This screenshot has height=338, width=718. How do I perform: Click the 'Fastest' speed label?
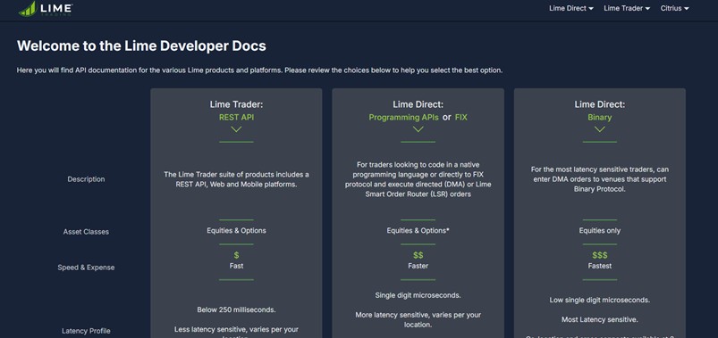pos(599,266)
